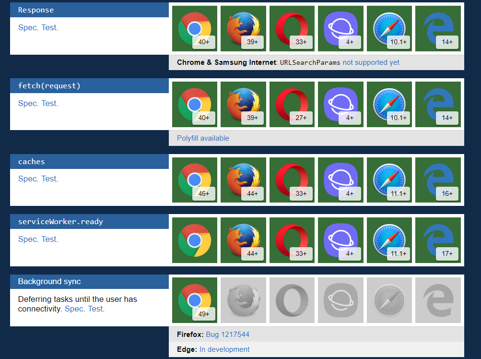
Task: Click the Opera icon in the serviceWorker.ready row
Action: click(x=292, y=240)
